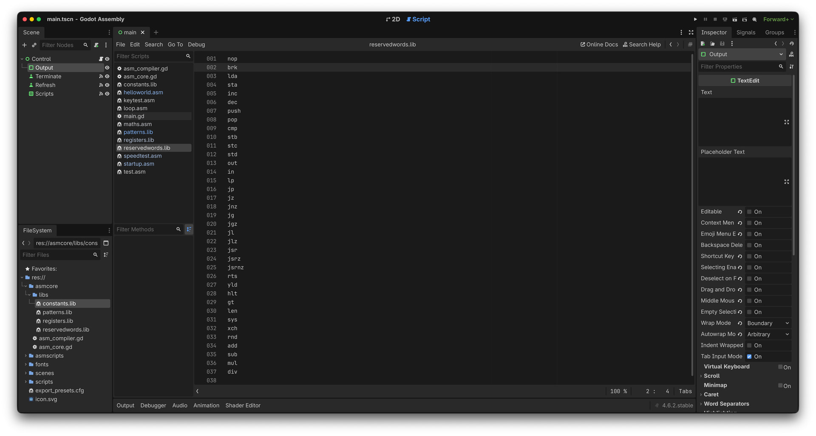Switch to the Signals tab

(x=745, y=33)
